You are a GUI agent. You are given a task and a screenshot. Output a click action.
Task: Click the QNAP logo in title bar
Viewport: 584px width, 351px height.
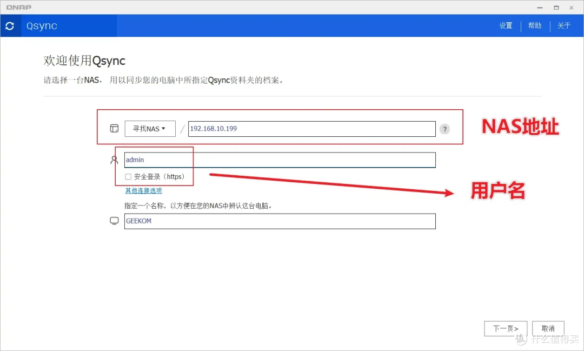click(x=19, y=8)
